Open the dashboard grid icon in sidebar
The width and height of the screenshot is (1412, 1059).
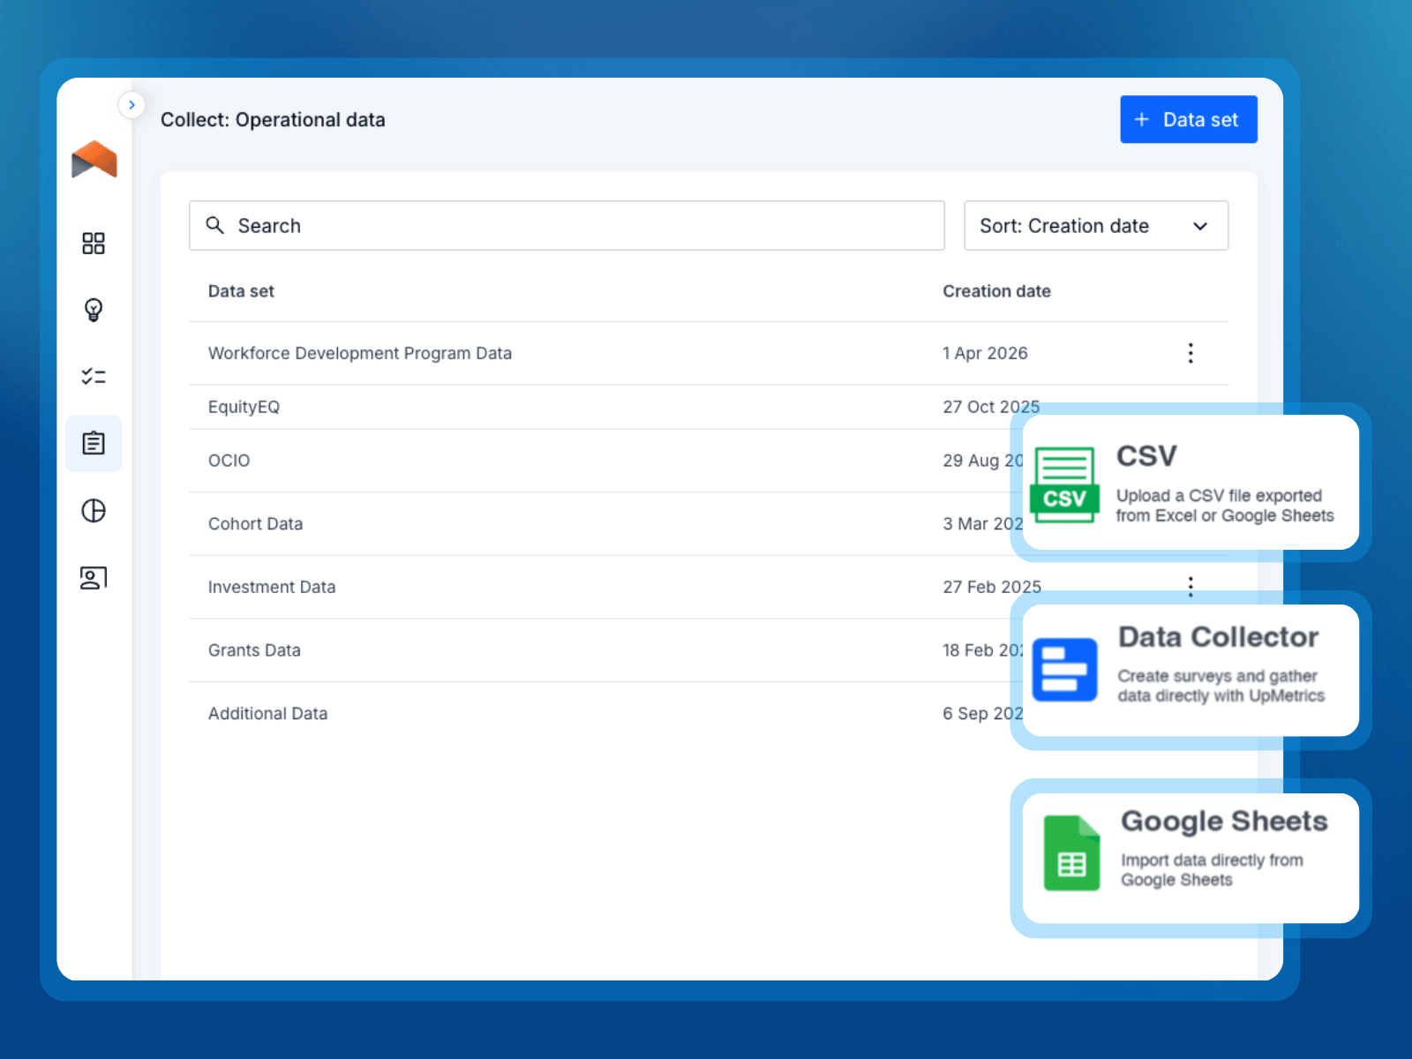[94, 244]
